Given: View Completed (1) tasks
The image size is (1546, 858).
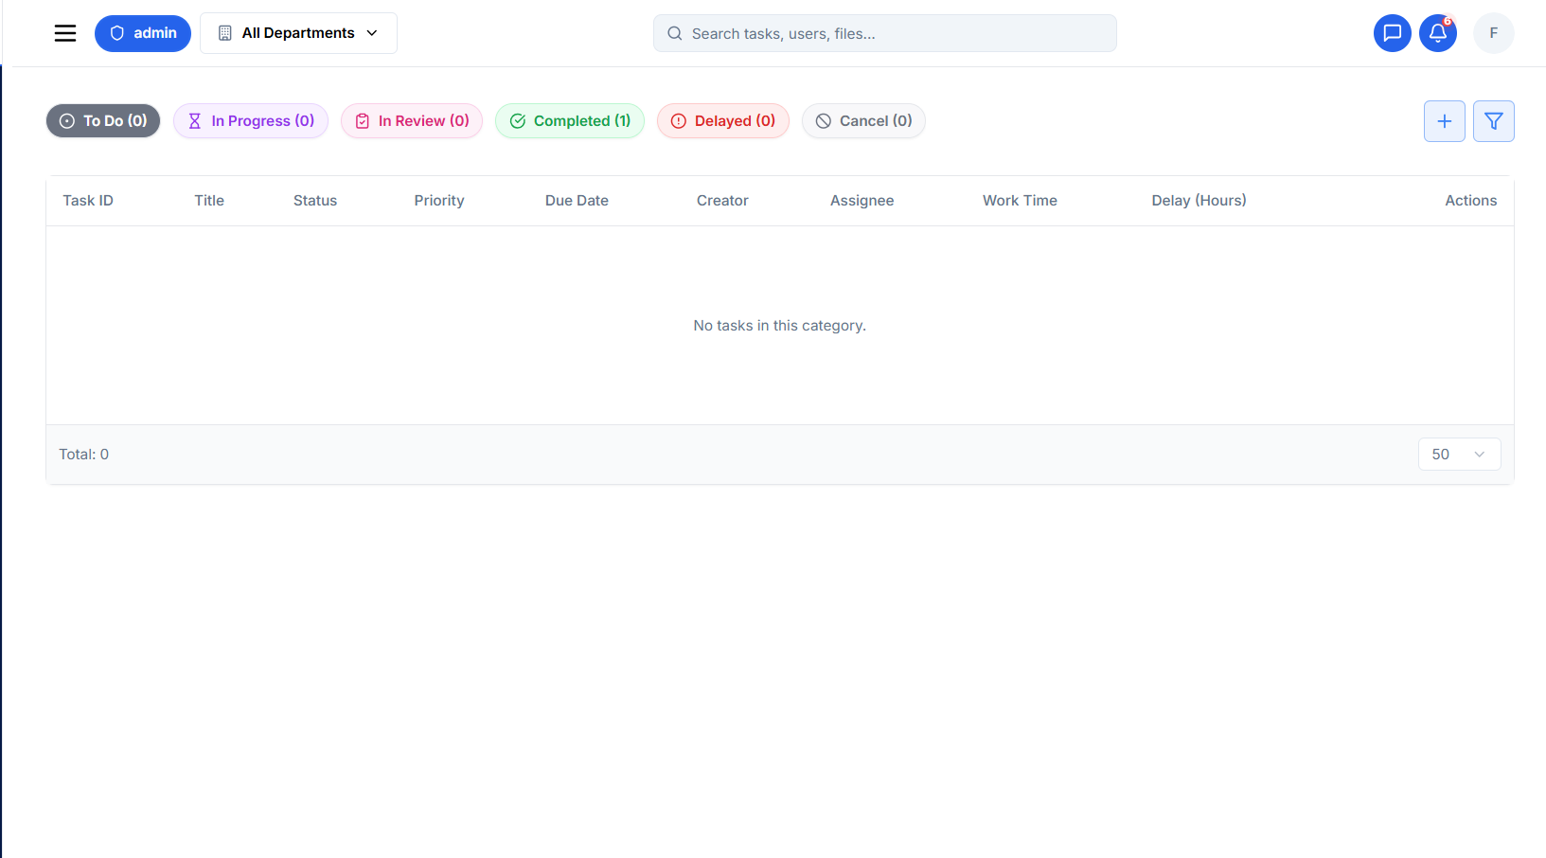Looking at the screenshot, I should [570, 121].
